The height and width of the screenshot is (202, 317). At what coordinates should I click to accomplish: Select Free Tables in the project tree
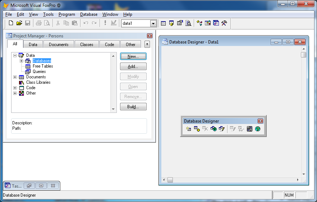(x=43, y=66)
